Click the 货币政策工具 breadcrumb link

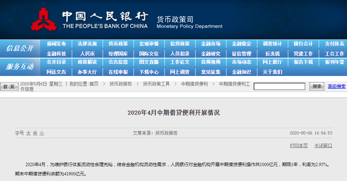pos(156,84)
